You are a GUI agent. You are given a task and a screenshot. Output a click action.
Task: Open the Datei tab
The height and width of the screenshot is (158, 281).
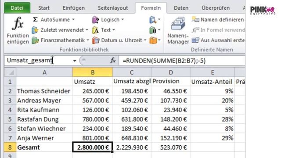click(x=17, y=8)
